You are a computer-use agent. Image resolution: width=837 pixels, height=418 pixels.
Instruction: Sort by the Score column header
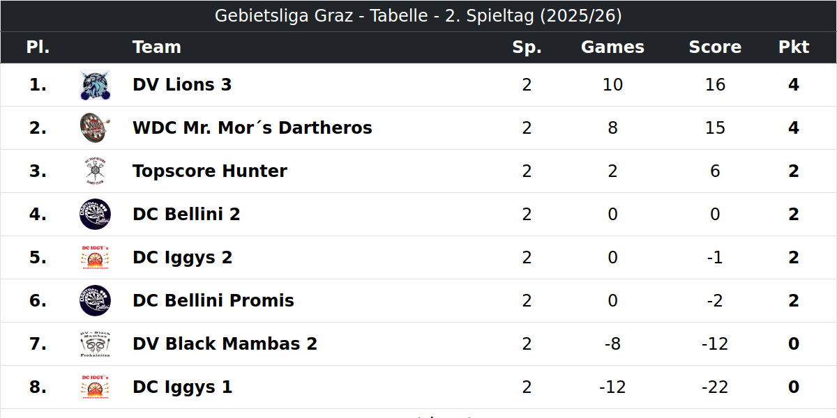[x=715, y=47]
